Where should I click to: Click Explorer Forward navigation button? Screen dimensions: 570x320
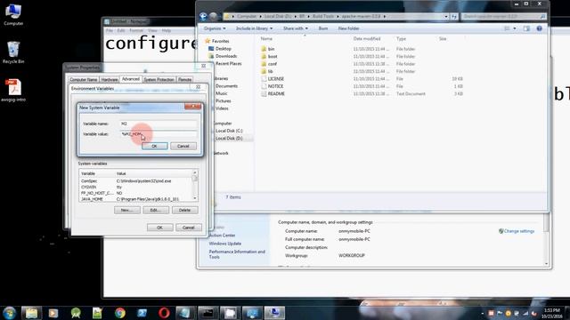214,16
